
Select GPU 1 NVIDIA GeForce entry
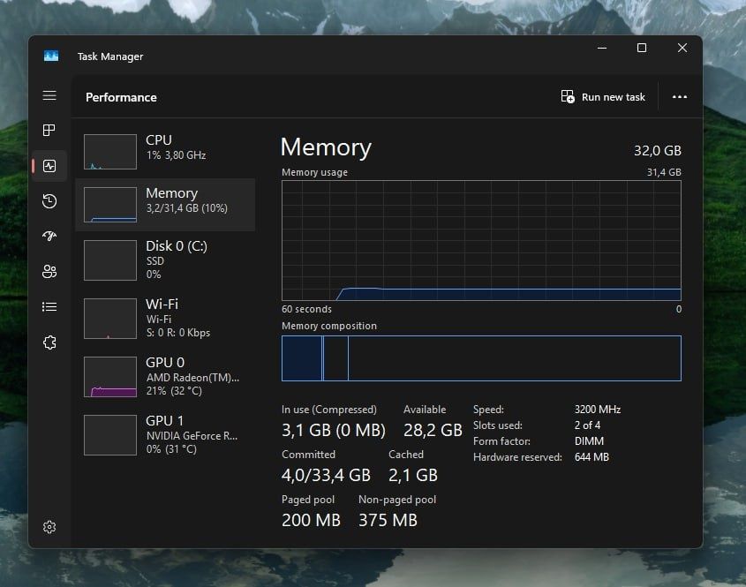click(166, 435)
